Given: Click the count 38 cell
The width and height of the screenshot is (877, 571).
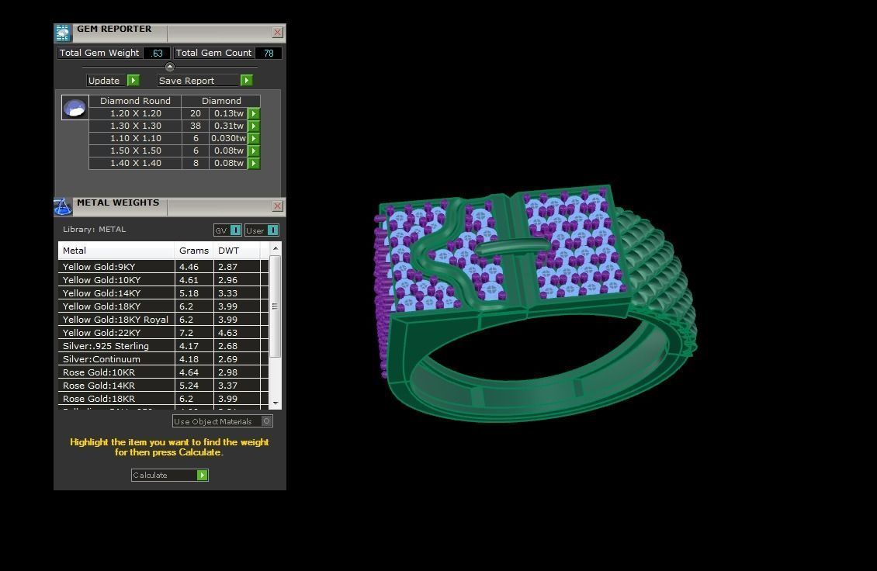Looking at the screenshot, I should point(196,126).
